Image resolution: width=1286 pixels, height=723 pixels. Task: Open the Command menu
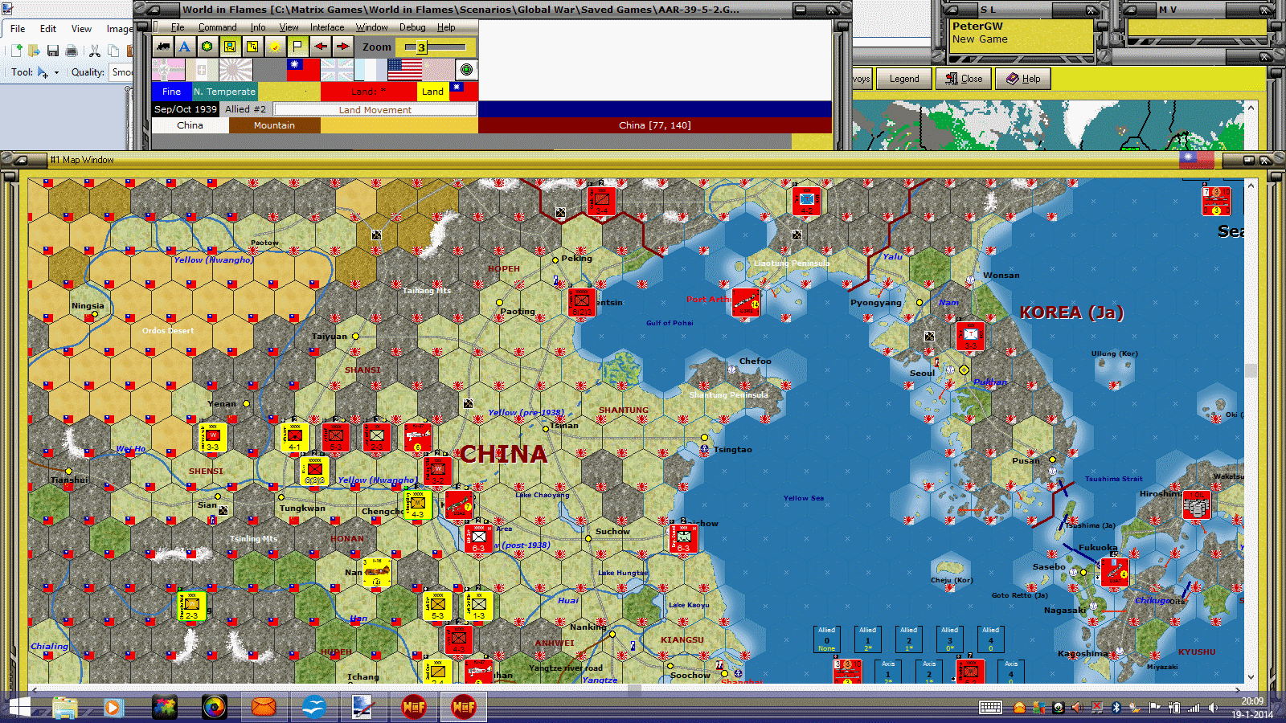(217, 27)
